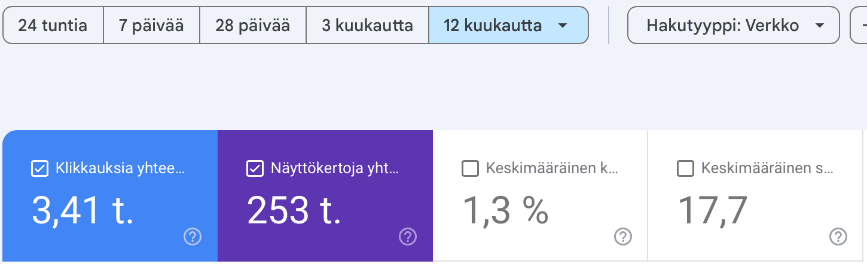Expand the arrow next to 12 kuukautta

pyautogui.click(x=562, y=26)
